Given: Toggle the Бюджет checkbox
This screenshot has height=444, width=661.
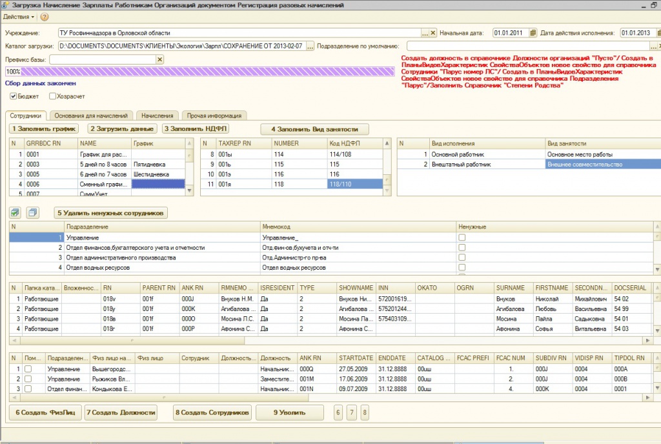Looking at the screenshot, I should click(x=14, y=96).
